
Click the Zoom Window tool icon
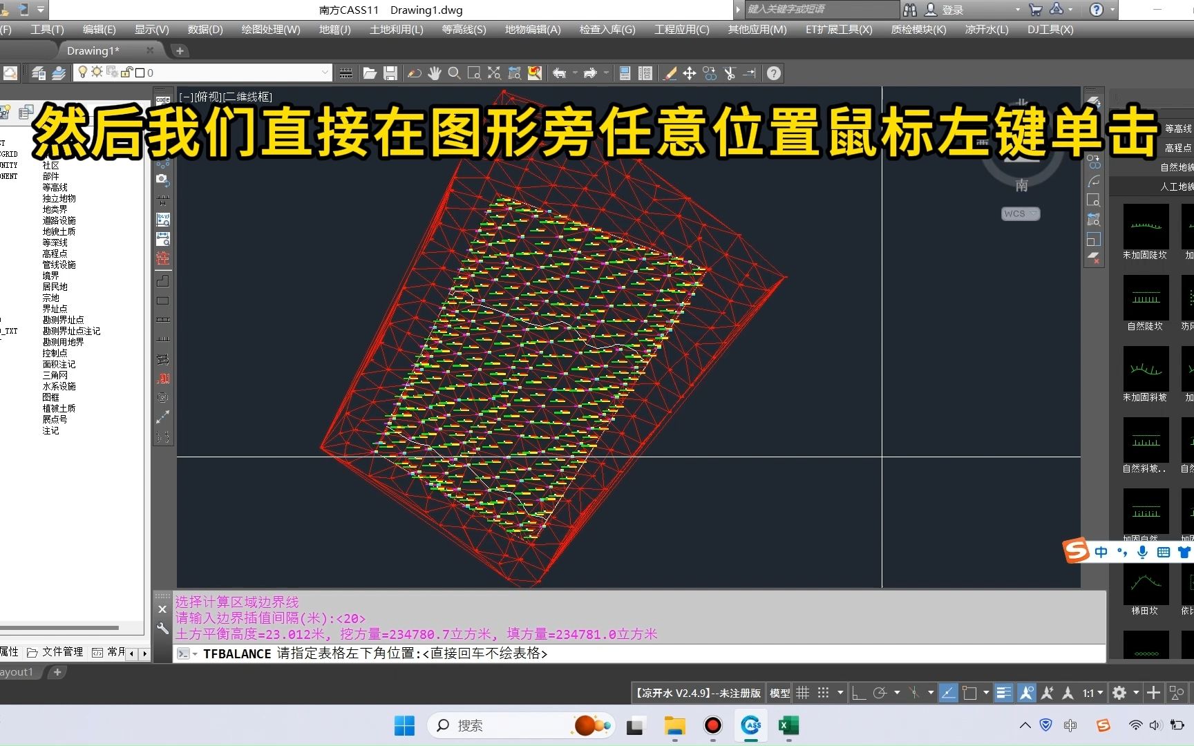click(x=474, y=73)
